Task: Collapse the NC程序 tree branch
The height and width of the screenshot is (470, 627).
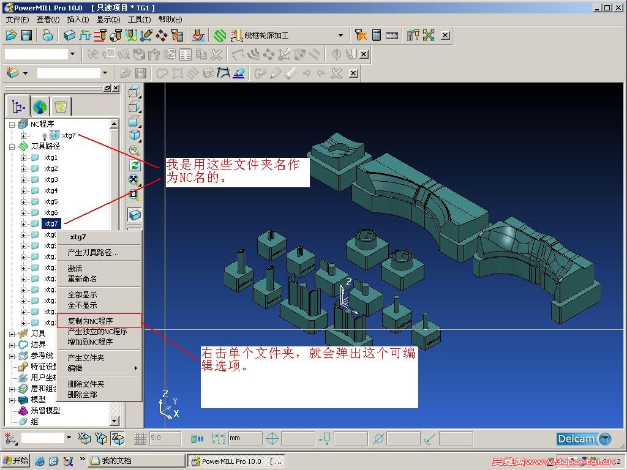Action: pos(12,125)
